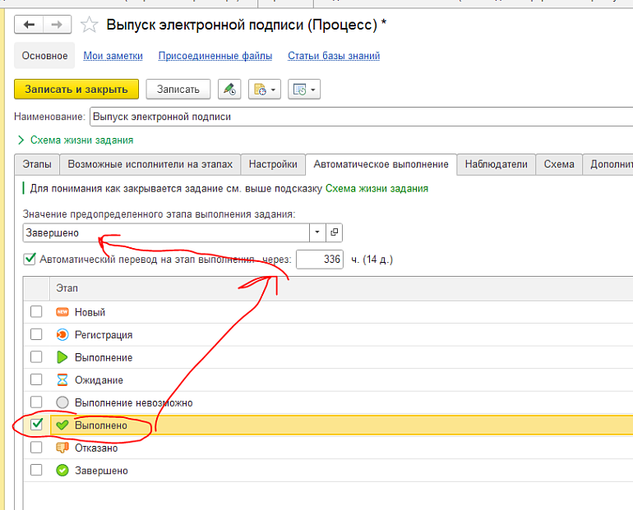Open the Присоединенные файлы link
The image size is (633, 510).
215,56
